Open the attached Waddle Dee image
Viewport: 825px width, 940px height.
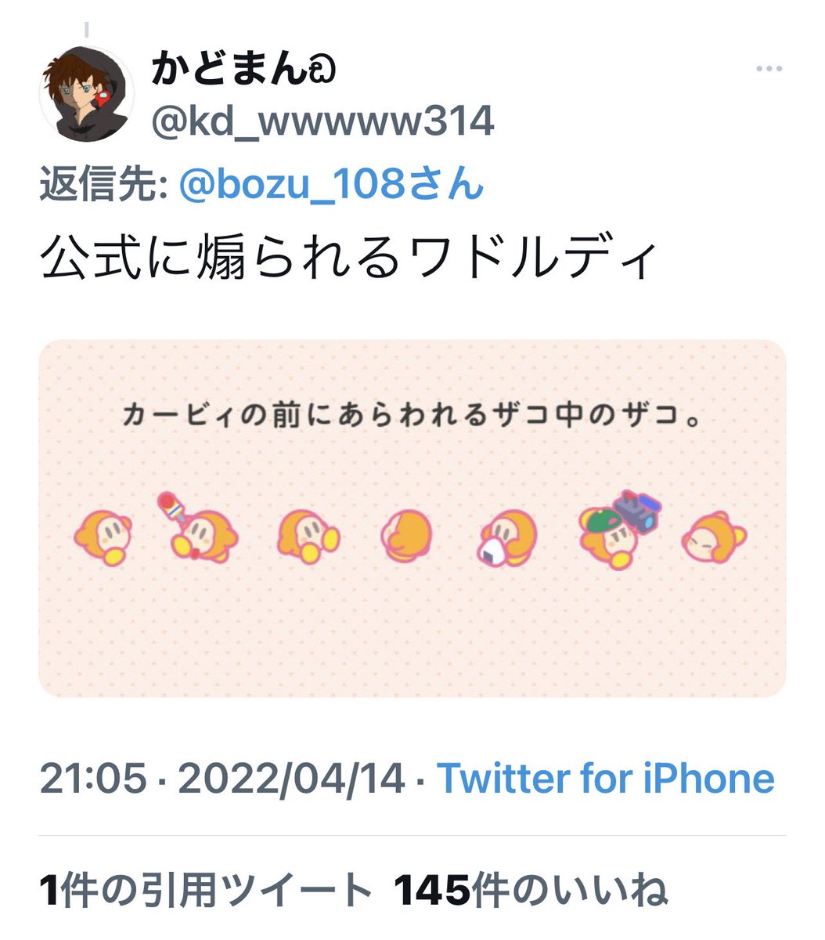coord(412,518)
